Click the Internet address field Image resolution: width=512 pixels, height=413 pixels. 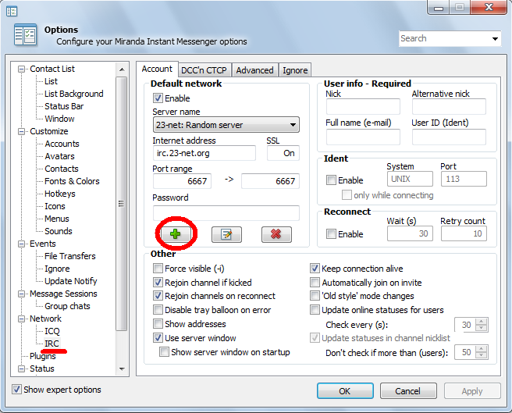[x=204, y=153]
